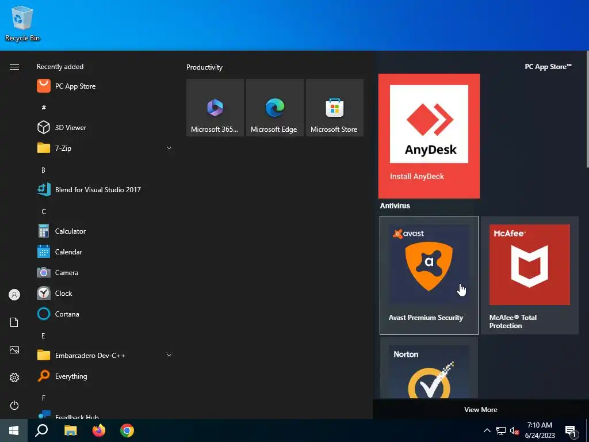
Task: Open network status tray icon
Action: pos(501,430)
